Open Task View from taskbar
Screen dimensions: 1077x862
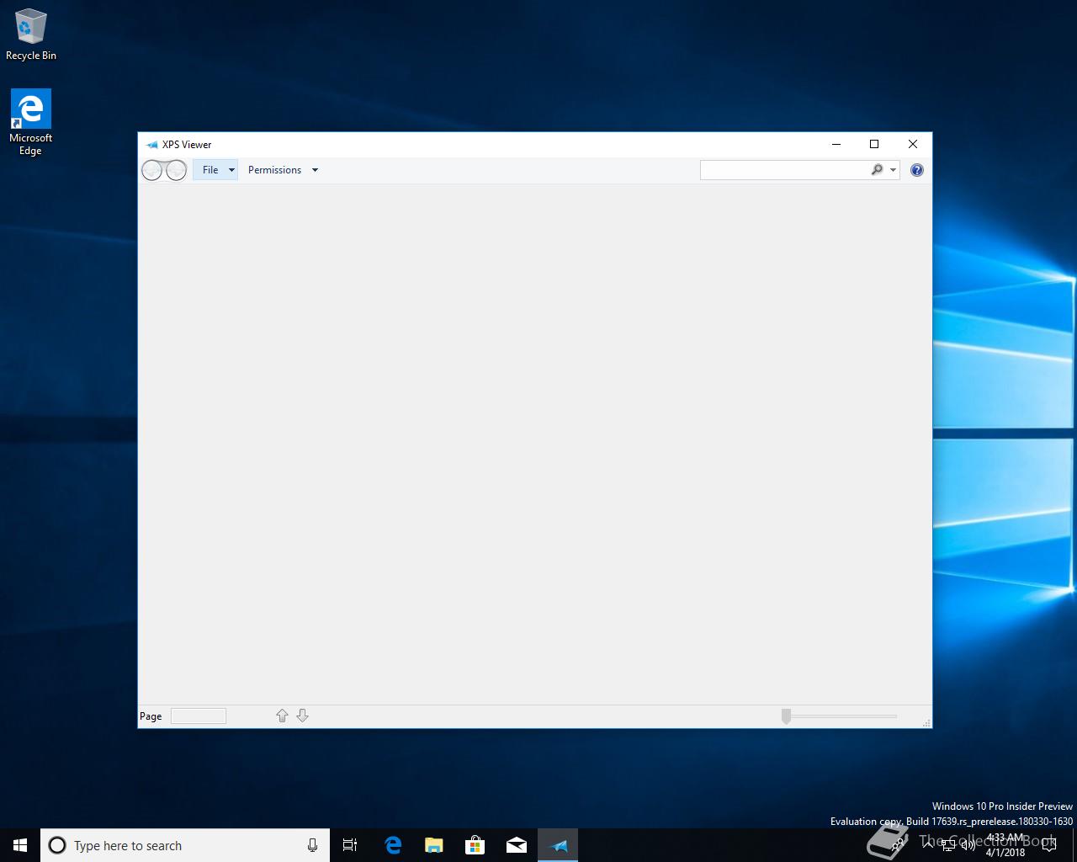(350, 845)
